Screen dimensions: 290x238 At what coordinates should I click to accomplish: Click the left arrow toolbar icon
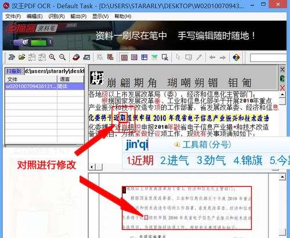212,57
